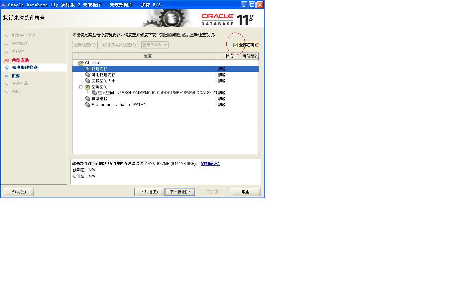Click the gear icon beside 可用物理内存

pyautogui.click(x=88, y=75)
